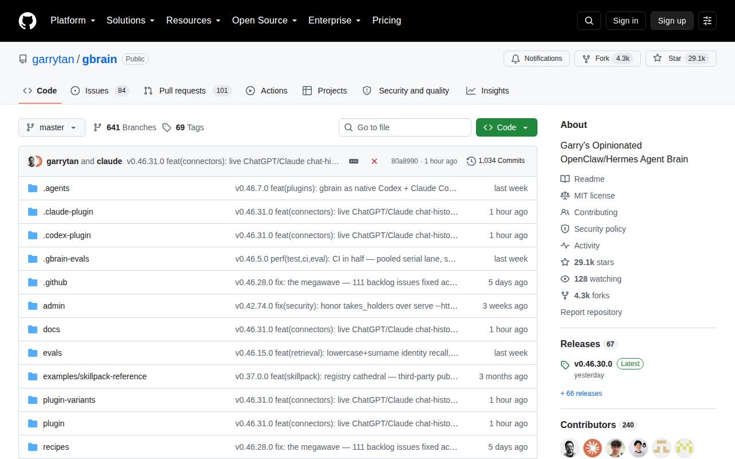Open the Solutions dropdown menu
Screen dimensions: 735x459
pyautogui.click(x=130, y=21)
